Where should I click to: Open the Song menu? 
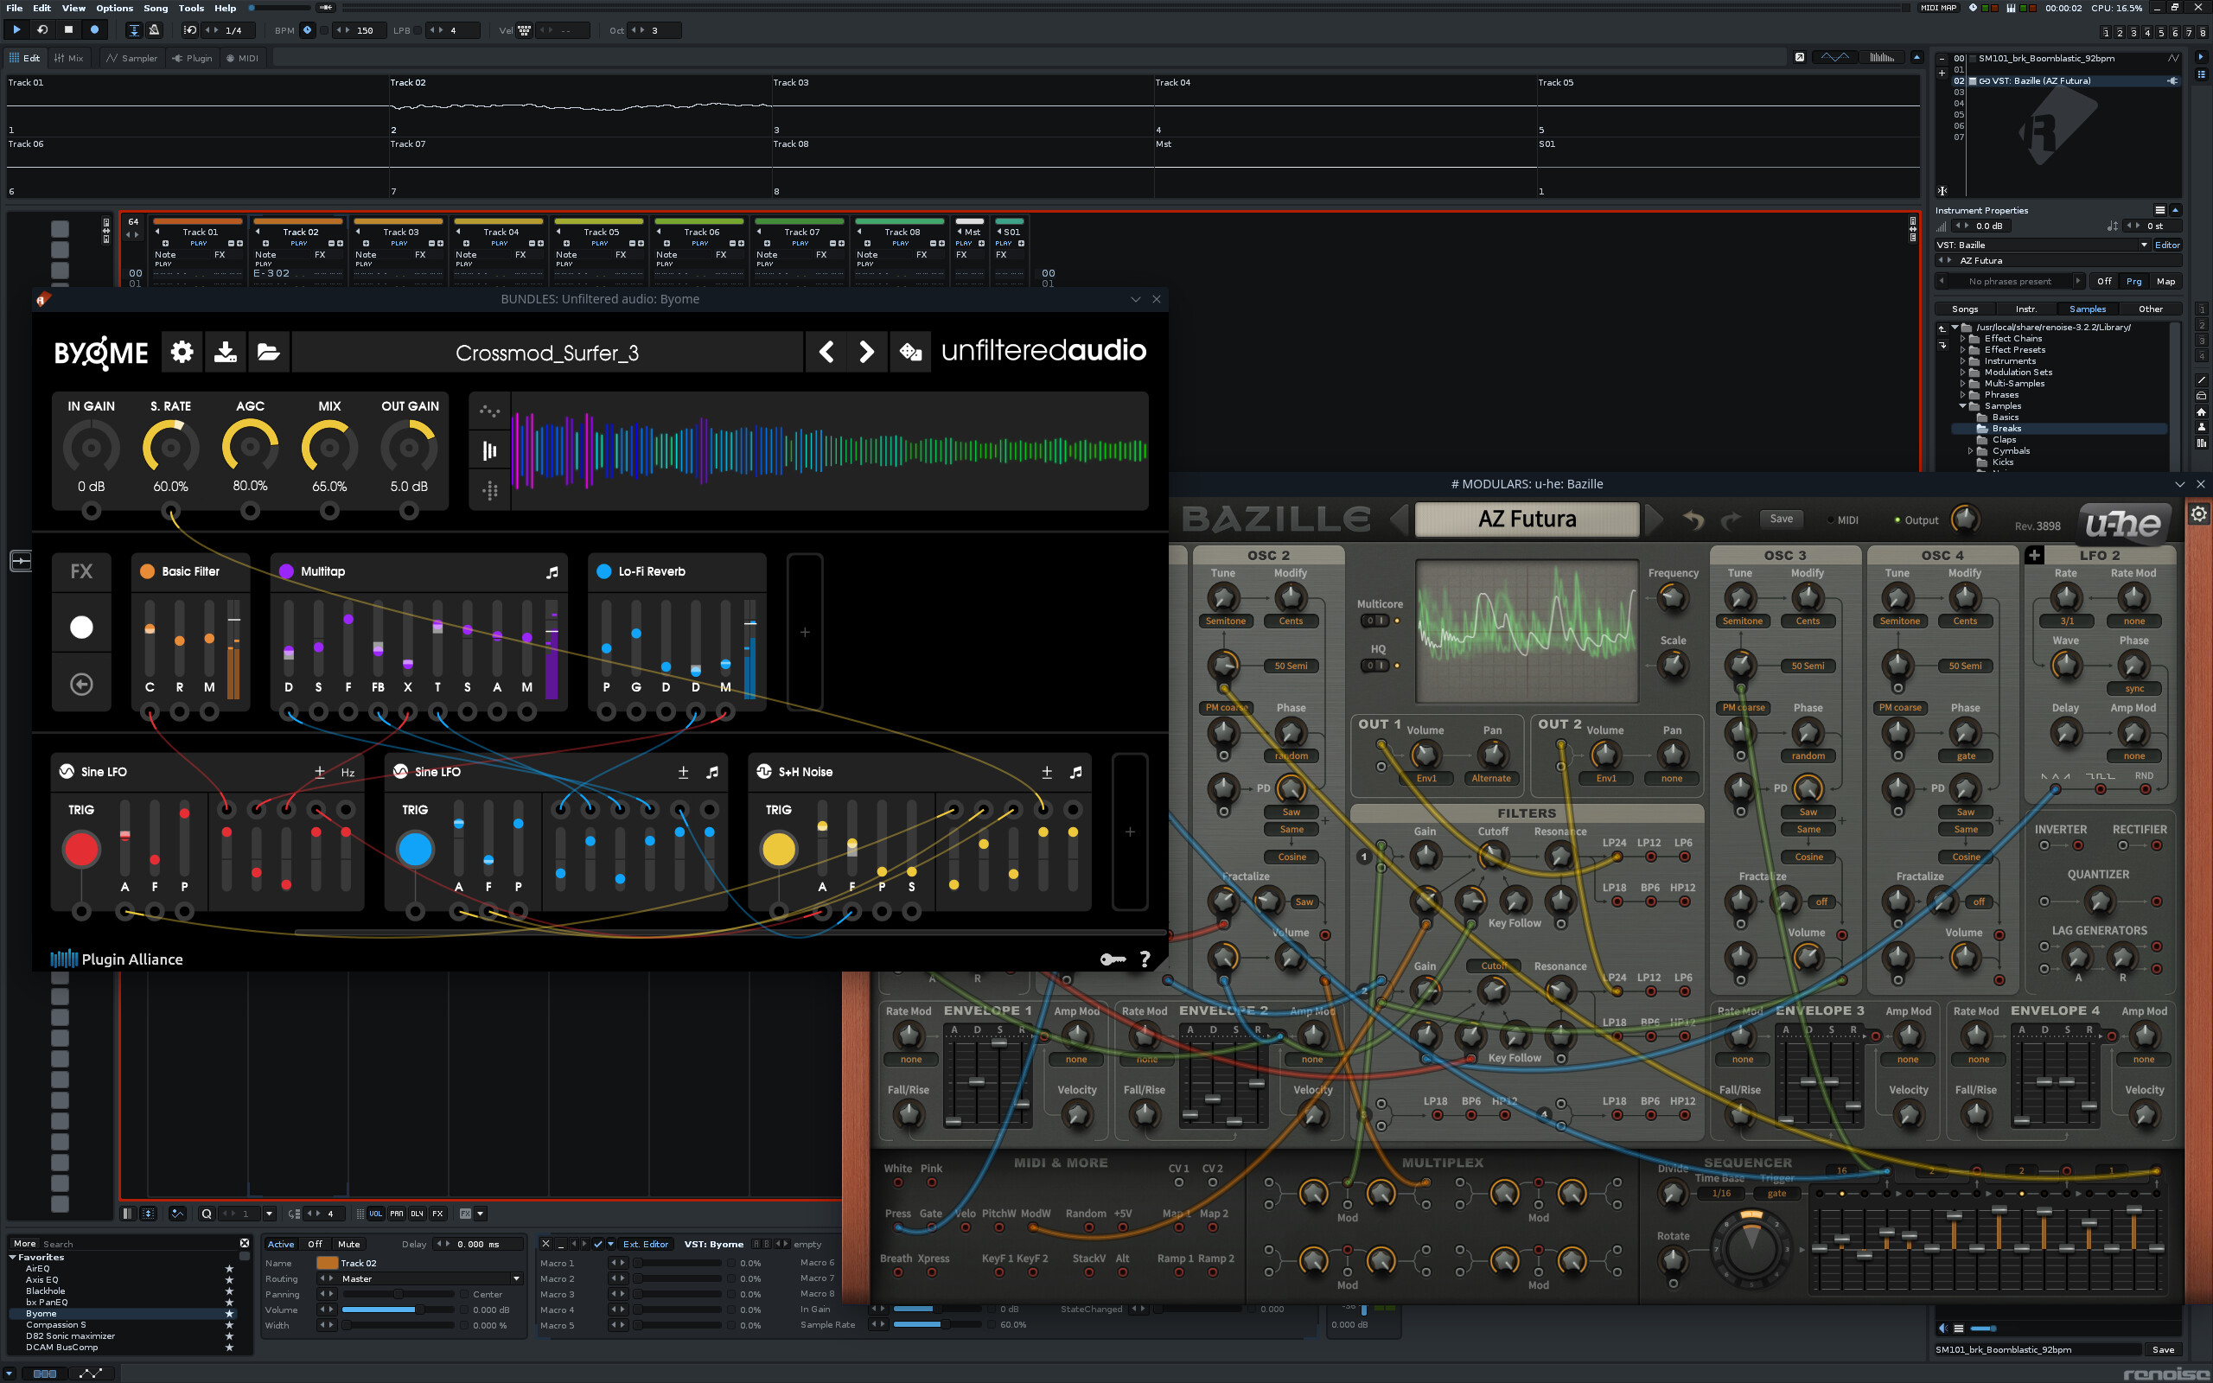point(156,9)
